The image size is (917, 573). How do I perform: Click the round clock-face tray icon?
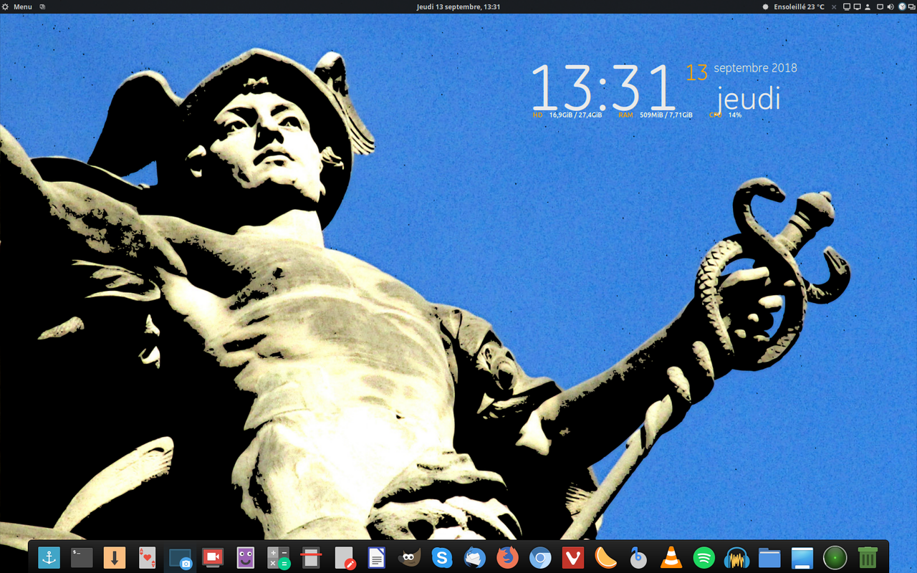pyautogui.click(x=902, y=6)
